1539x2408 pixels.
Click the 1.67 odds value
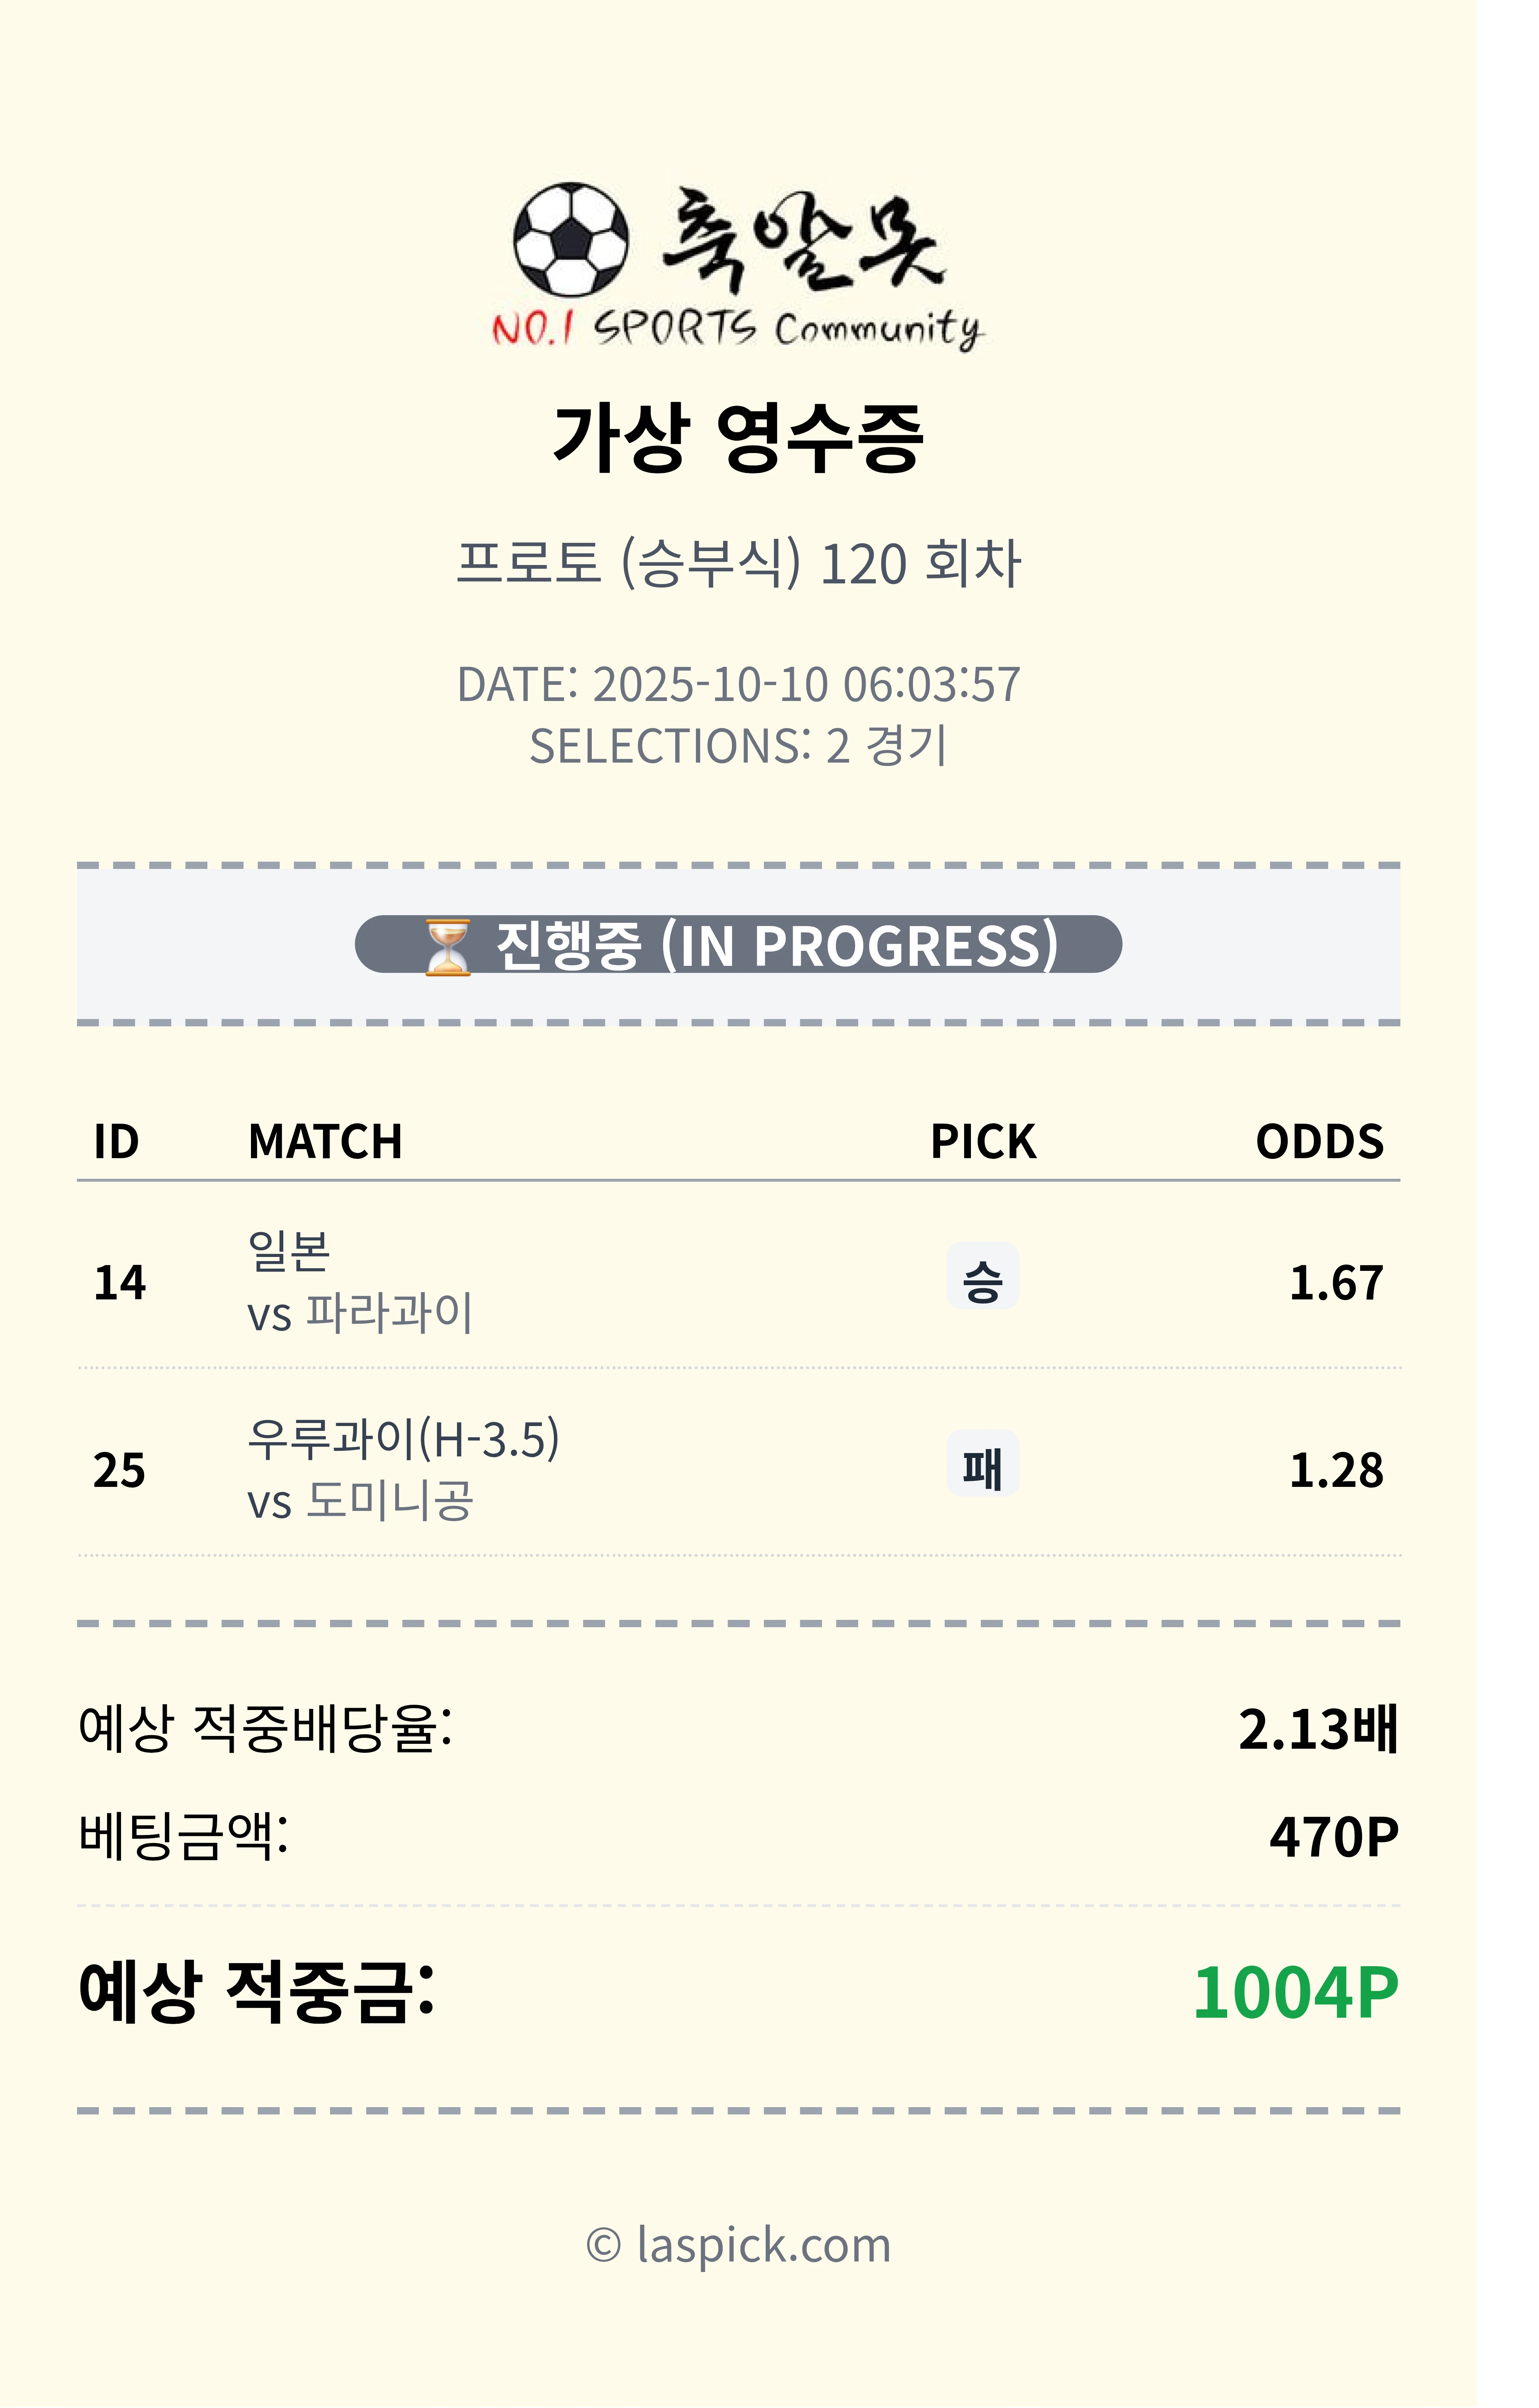click(1336, 1283)
